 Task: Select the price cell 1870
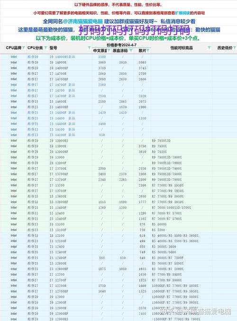pyautogui.click(x=123, y=107)
